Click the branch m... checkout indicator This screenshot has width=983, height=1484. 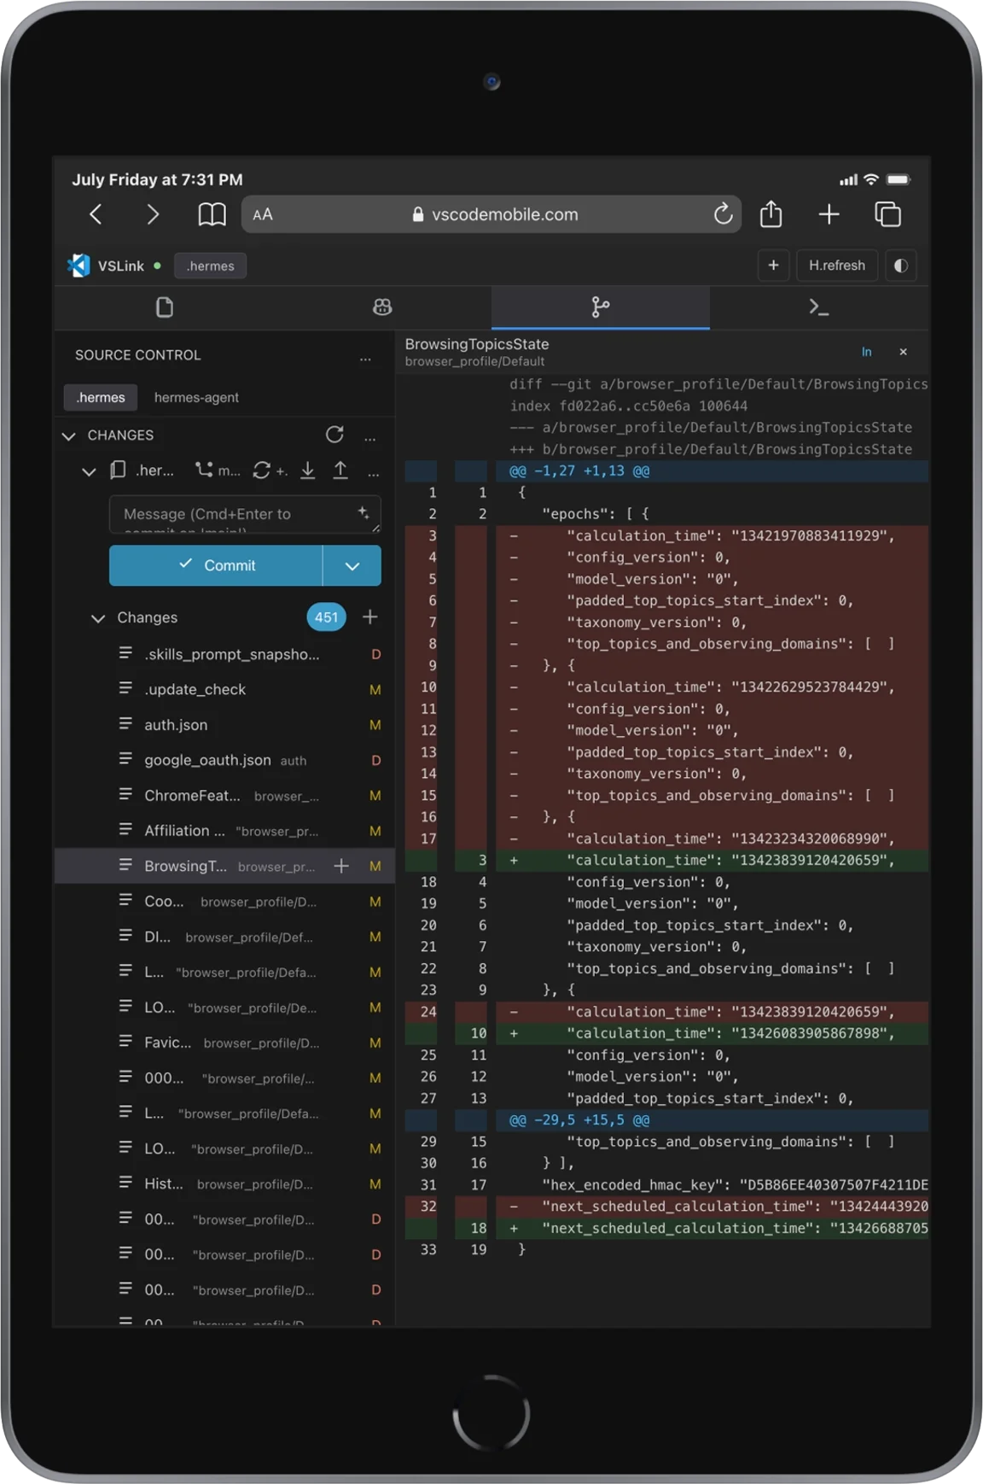[218, 470]
